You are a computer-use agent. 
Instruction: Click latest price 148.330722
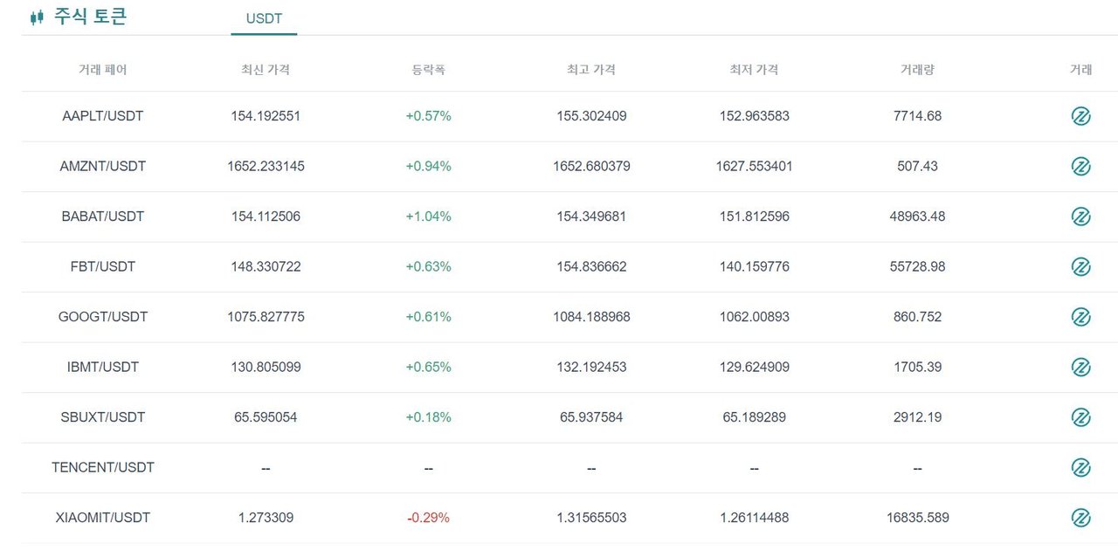click(x=266, y=266)
